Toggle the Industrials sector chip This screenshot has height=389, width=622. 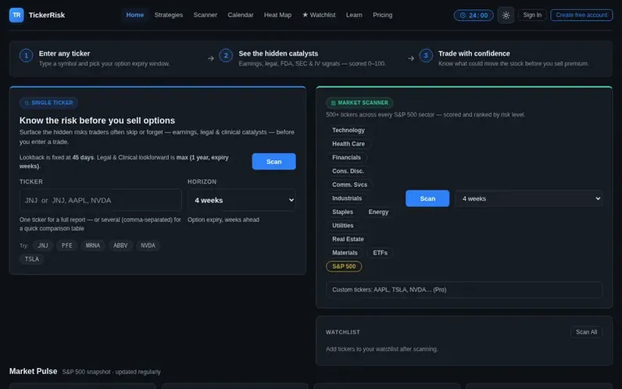[x=347, y=198]
